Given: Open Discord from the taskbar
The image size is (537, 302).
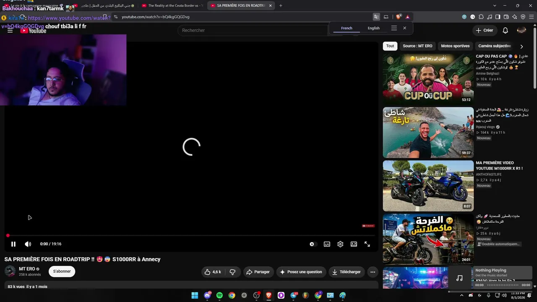Looking at the screenshot, I should (207, 295).
